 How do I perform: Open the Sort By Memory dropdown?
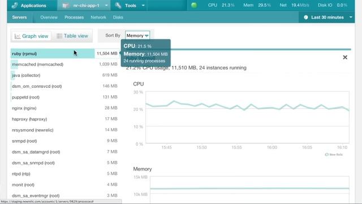tap(137, 36)
